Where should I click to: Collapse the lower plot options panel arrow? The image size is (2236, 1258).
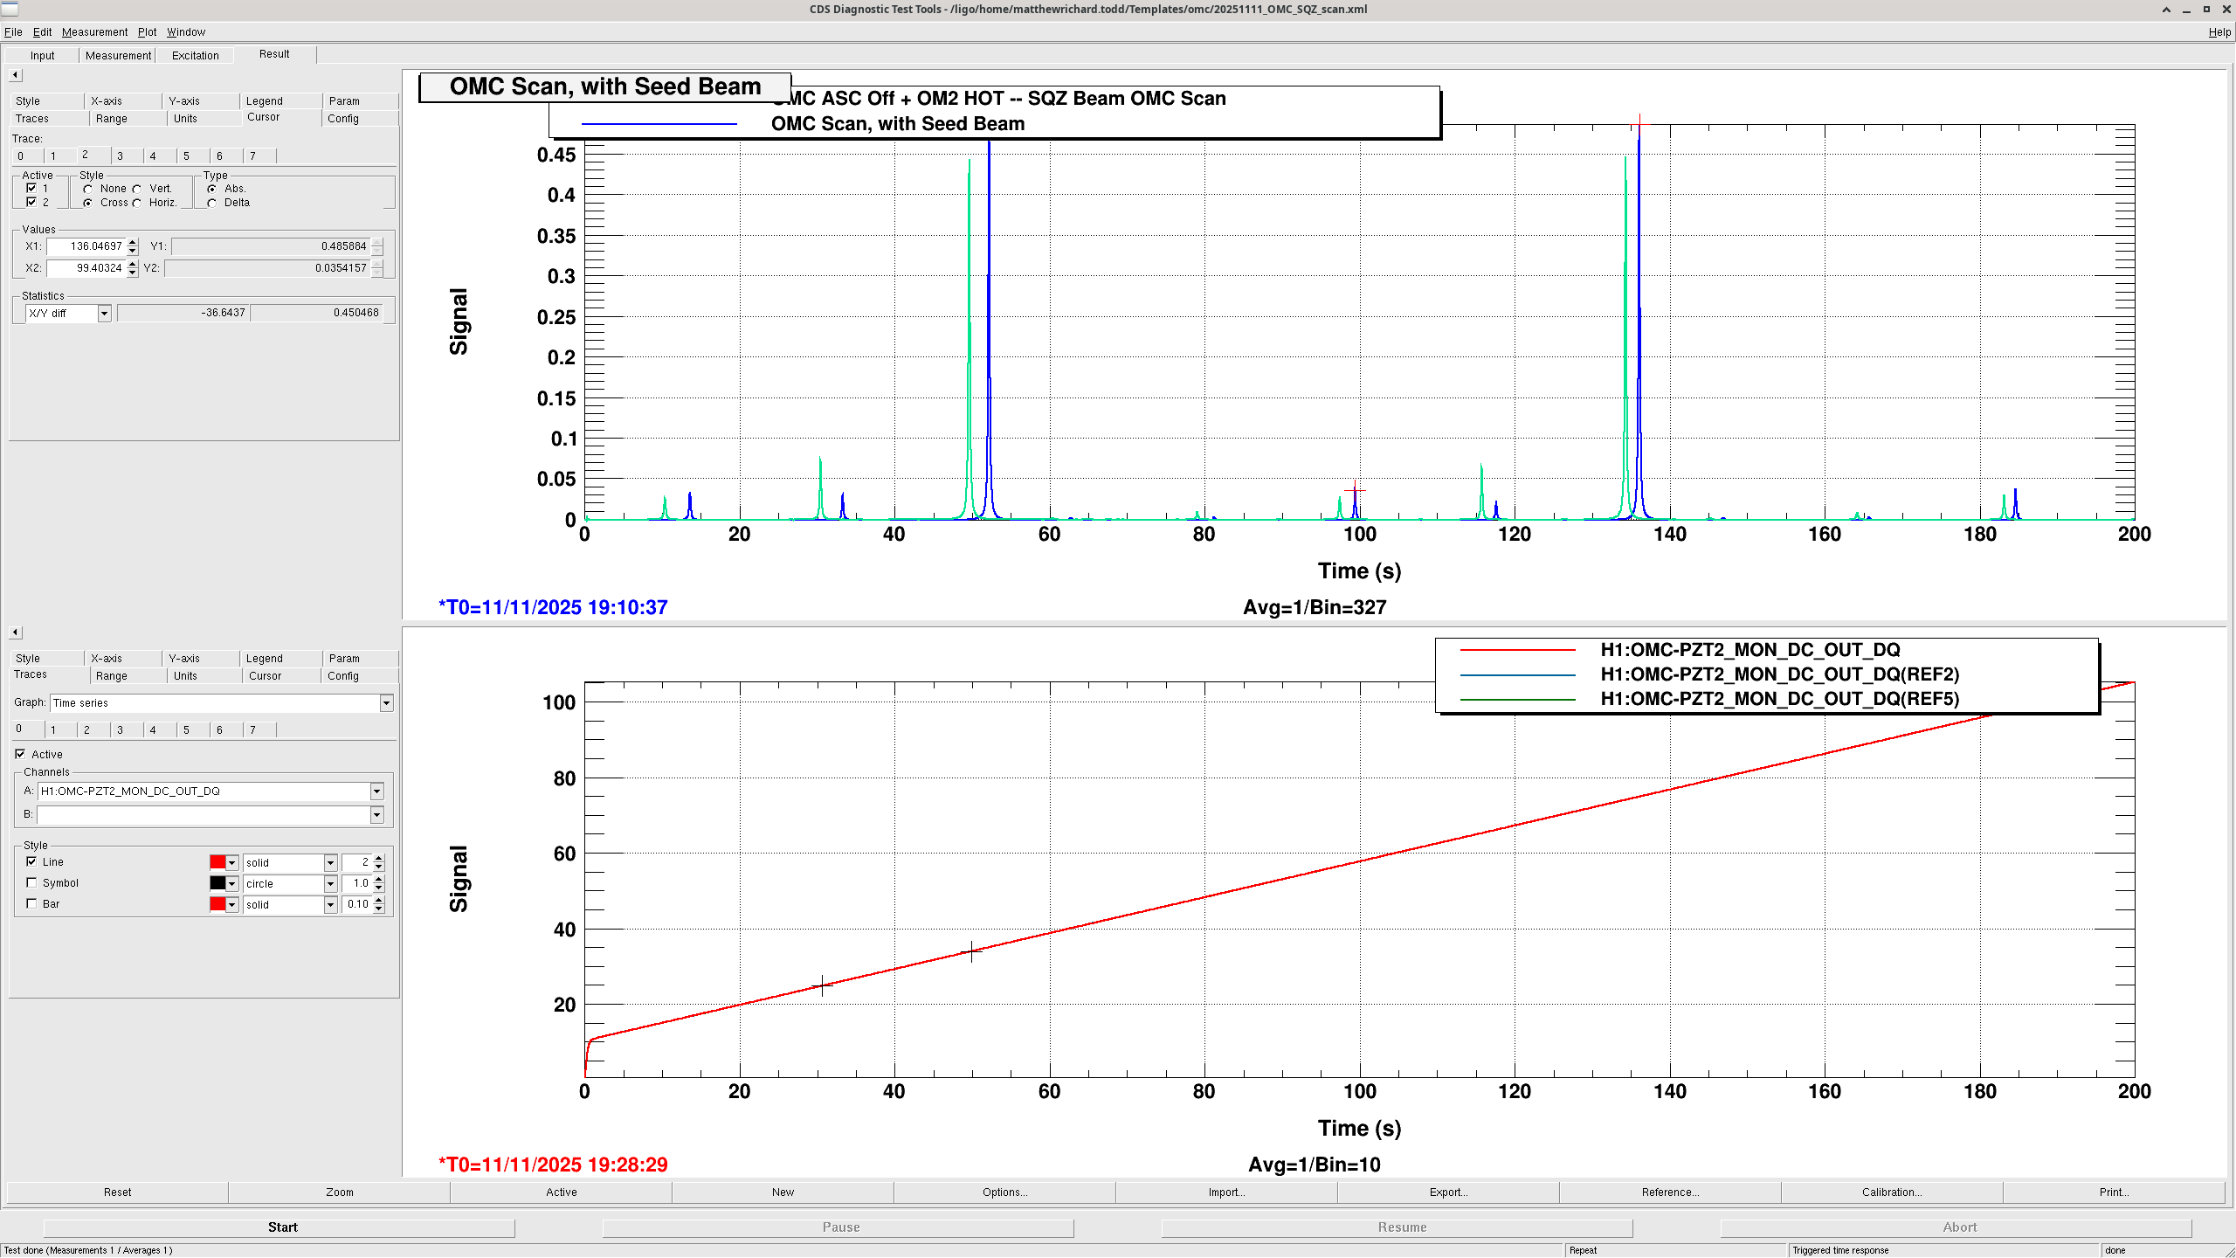[15, 632]
